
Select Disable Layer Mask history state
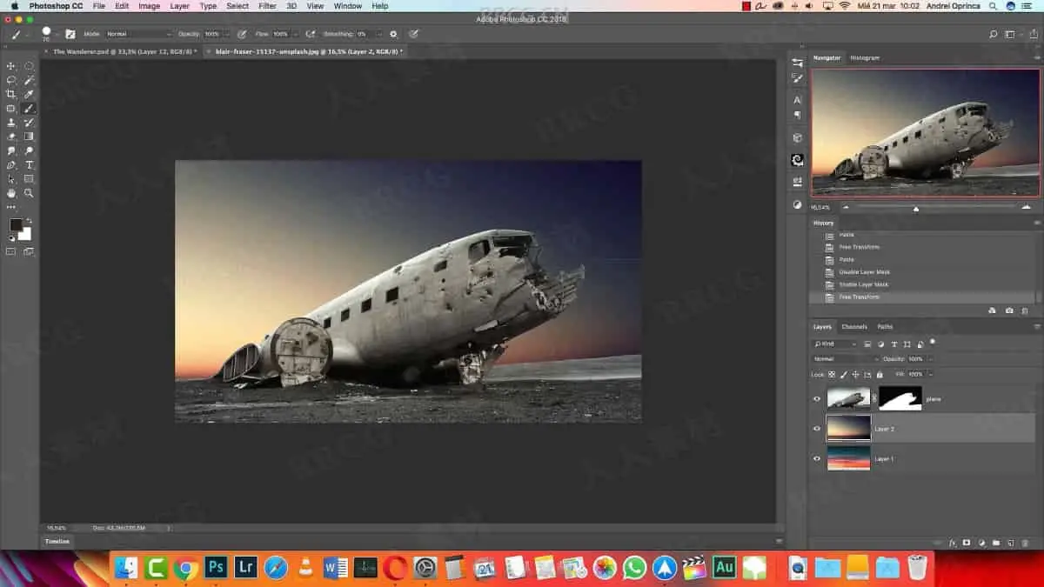coord(863,272)
